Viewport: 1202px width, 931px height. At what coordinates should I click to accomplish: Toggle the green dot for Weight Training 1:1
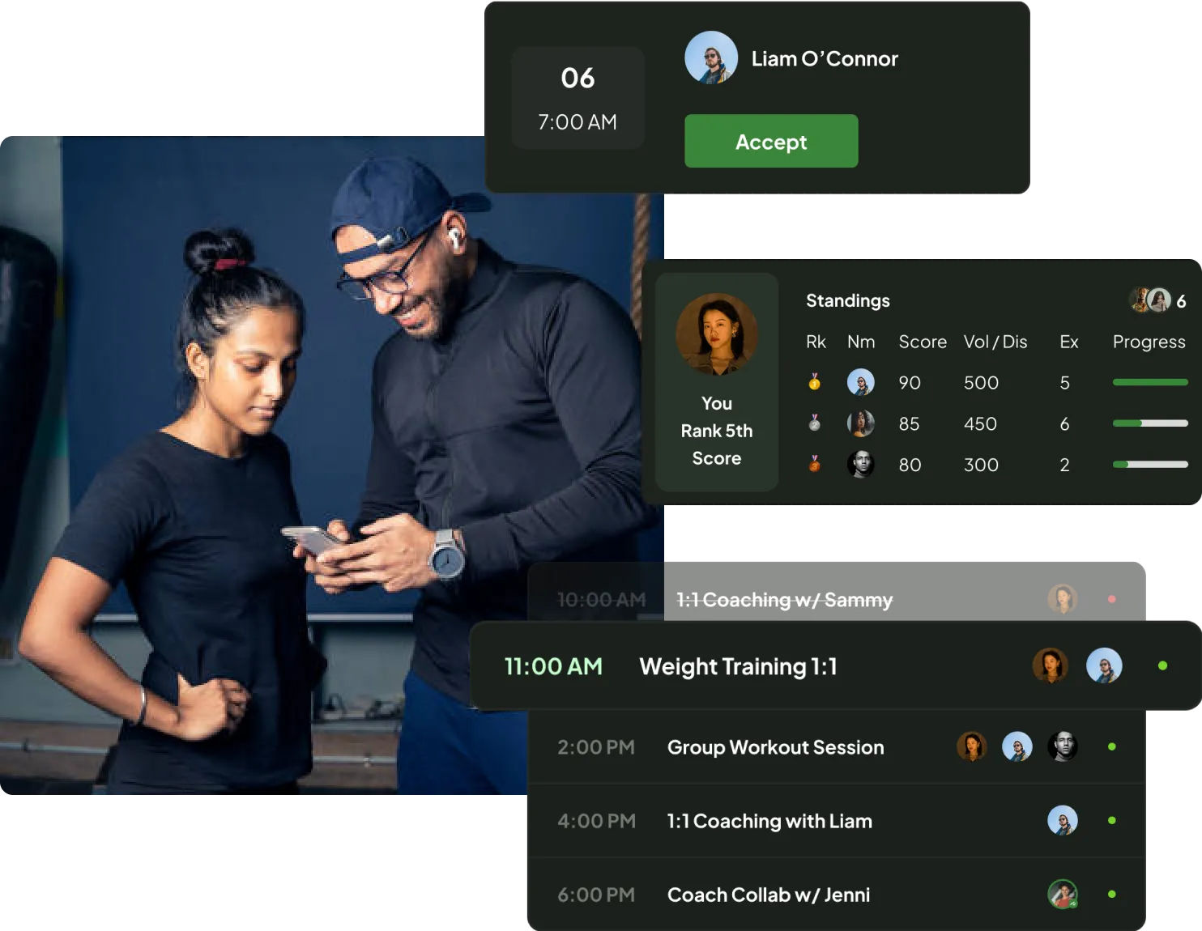1162,665
